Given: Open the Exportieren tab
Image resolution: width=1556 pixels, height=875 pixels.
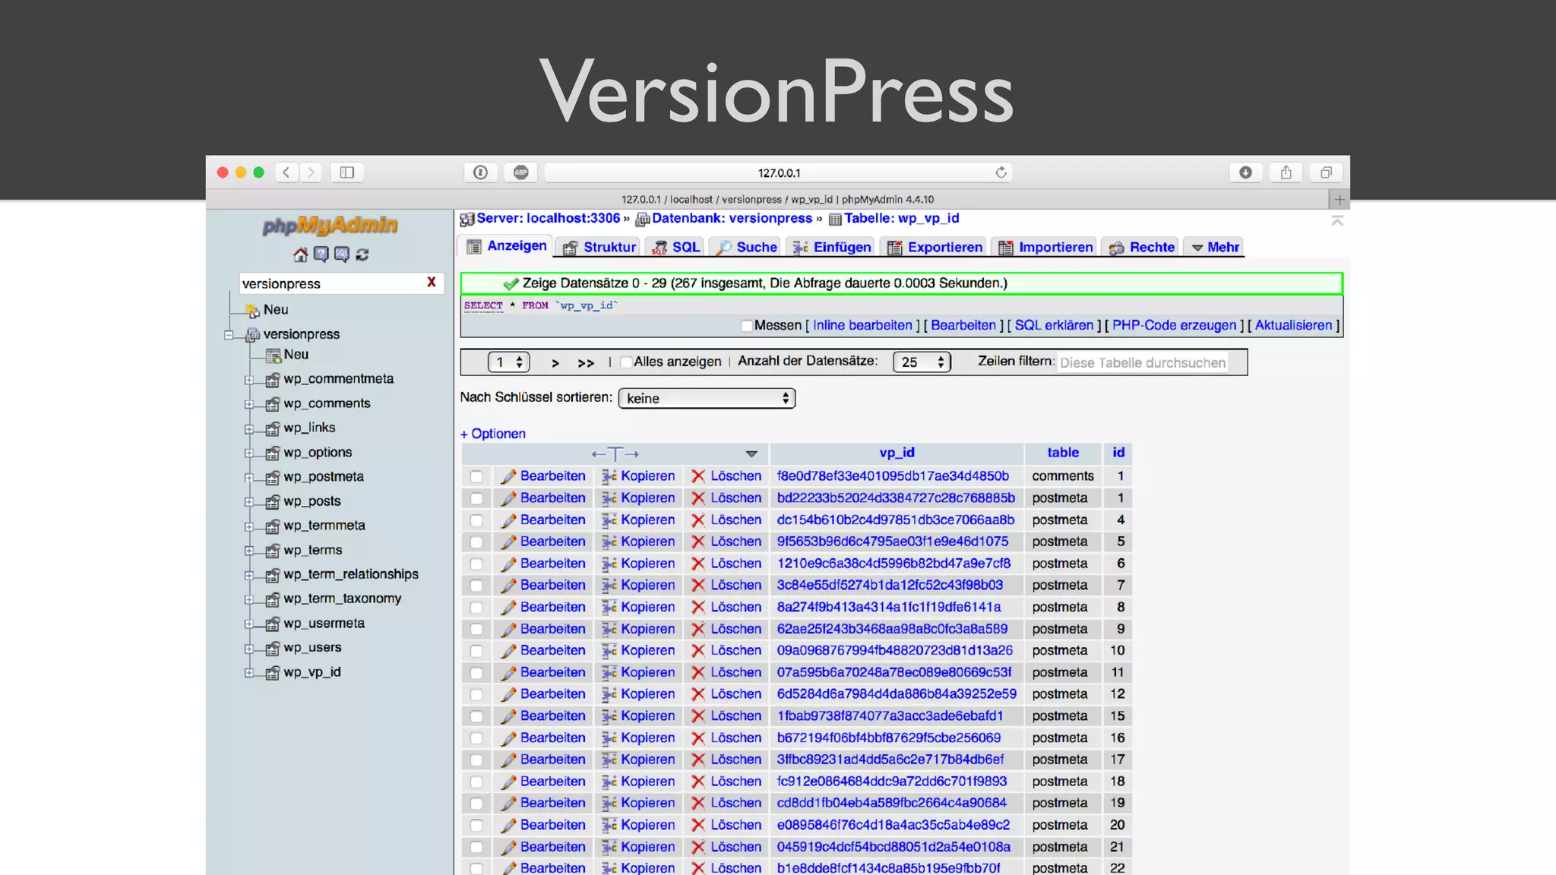Looking at the screenshot, I should point(935,247).
